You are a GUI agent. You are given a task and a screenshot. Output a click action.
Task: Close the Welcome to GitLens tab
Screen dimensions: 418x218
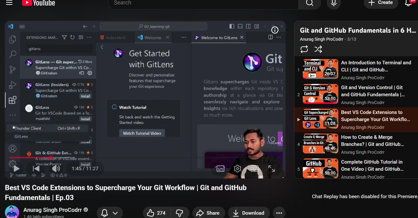[x=242, y=37]
